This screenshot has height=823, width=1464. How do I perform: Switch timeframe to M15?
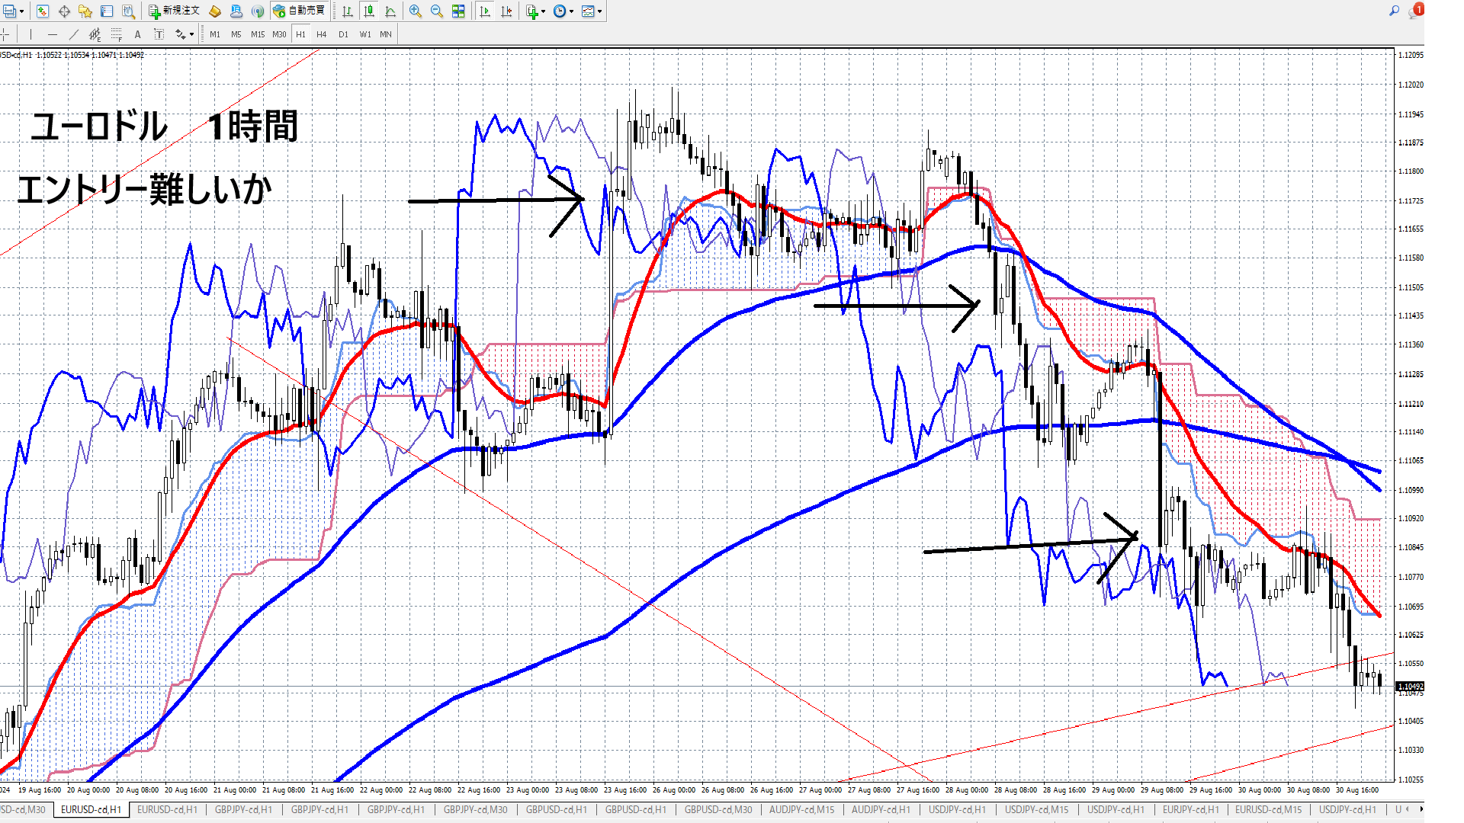pos(258,34)
